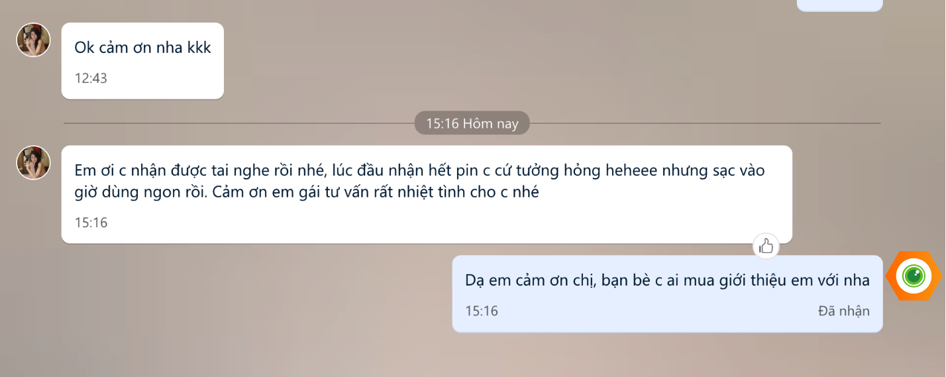The width and height of the screenshot is (946, 377).
Task: Click the 12:43 timestamp
Action: 91,78
